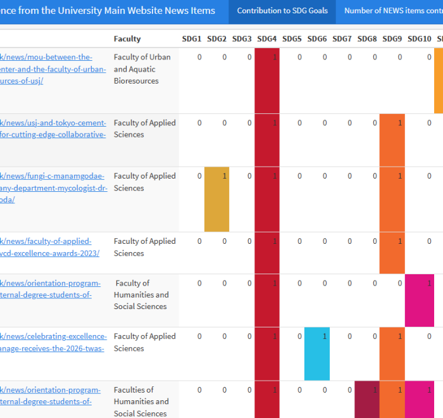Select the SDG4 column header
This screenshot has height=418, width=443.
(266, 39)
